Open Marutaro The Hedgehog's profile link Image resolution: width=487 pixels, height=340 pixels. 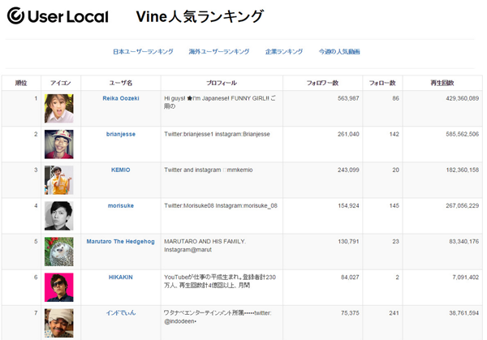(x=120, y=241)
